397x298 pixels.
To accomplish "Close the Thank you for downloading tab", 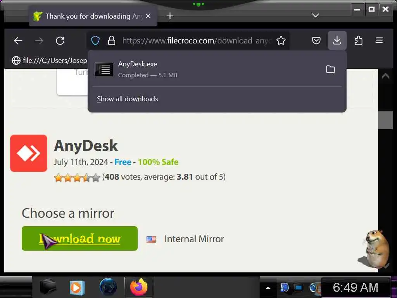I will coord(148,16).
